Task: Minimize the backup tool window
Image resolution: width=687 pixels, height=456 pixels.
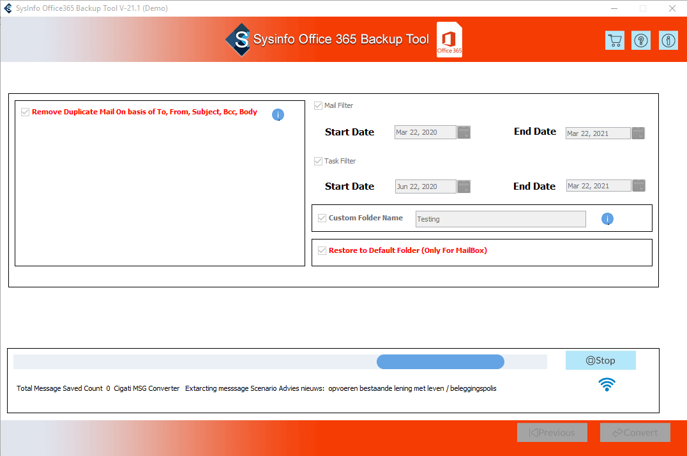Action: coord(614,8)
